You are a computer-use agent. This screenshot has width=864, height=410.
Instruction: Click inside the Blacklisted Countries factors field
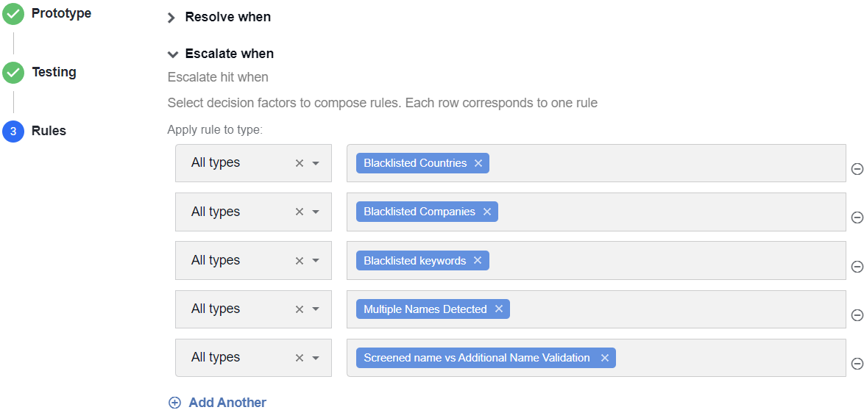point(667,163)
